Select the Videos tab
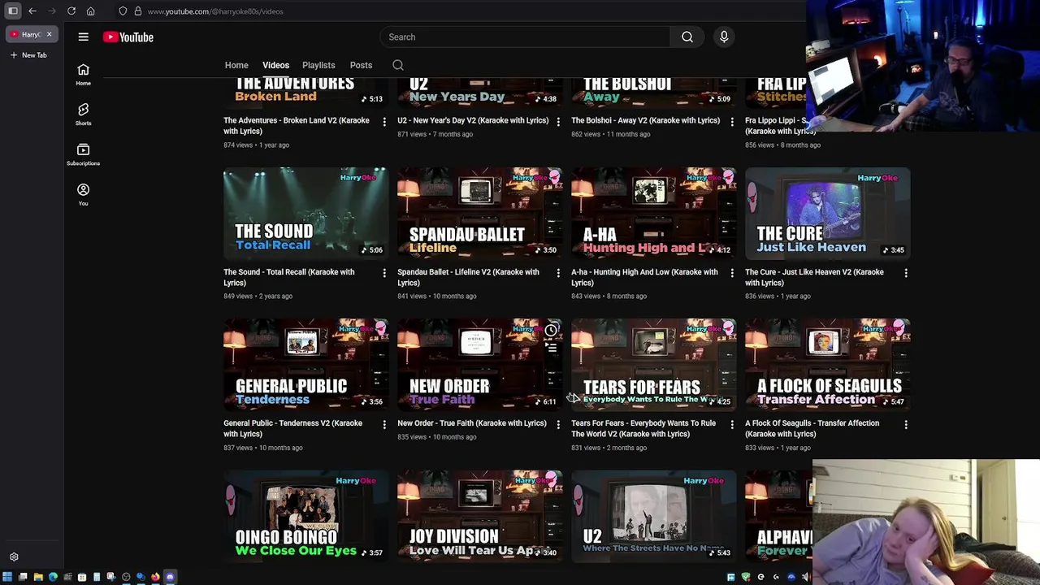 coord(275,65)
